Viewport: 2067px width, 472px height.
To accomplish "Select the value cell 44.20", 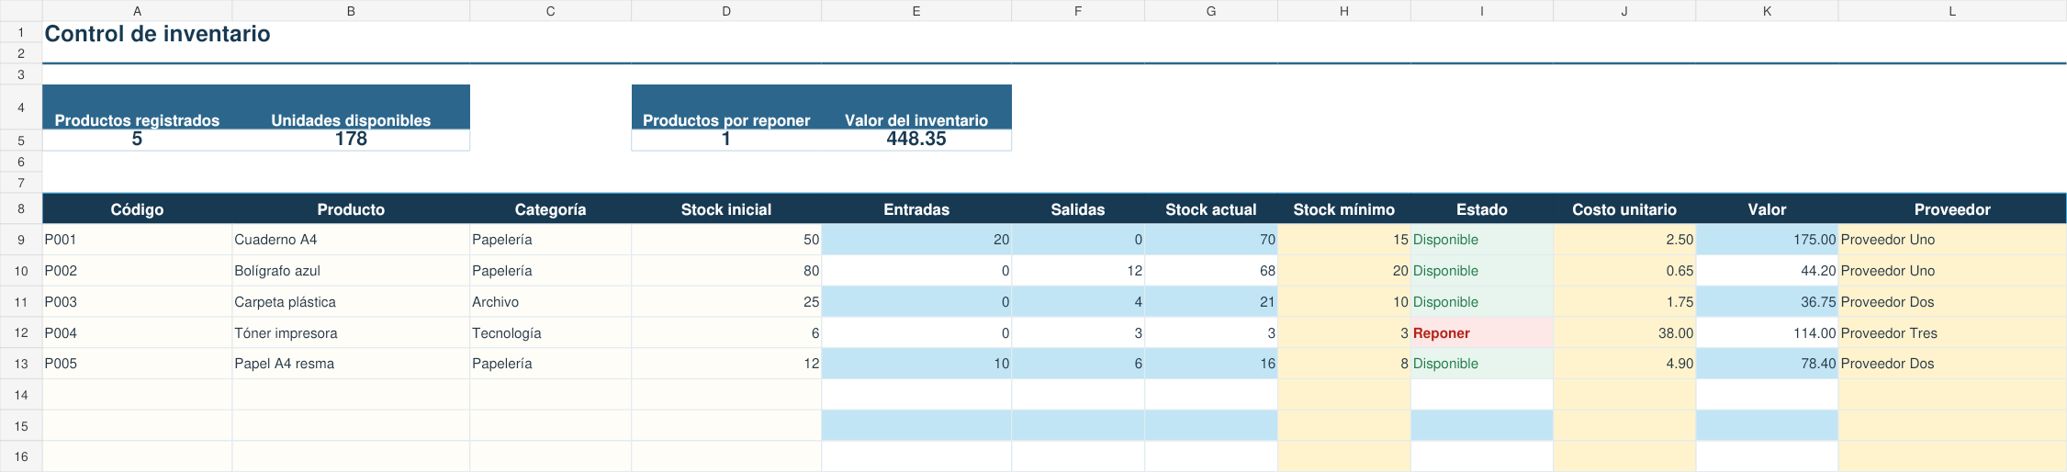I will click(1767, 271).
